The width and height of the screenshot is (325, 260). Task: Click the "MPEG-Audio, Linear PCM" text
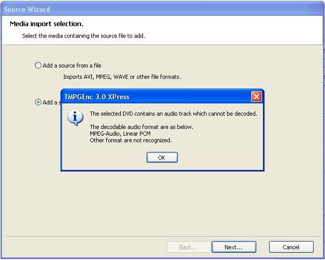point(120,134)
